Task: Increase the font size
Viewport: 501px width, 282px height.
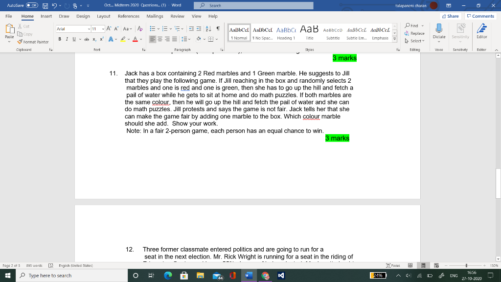Action: click(x=109, y=29)
